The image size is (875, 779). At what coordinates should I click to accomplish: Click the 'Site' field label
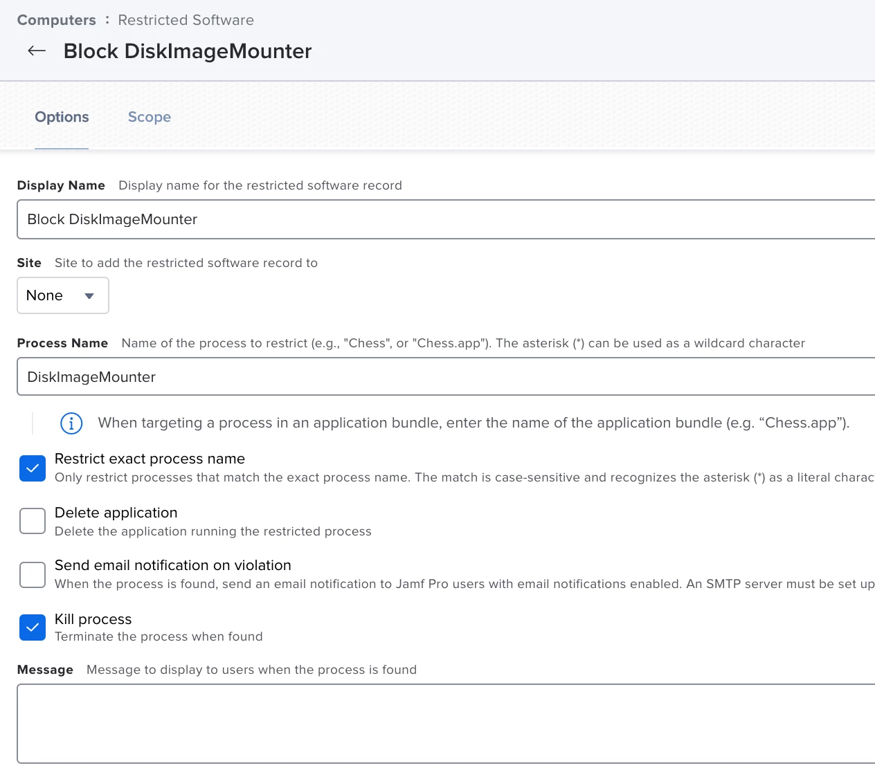click(29, 263)
